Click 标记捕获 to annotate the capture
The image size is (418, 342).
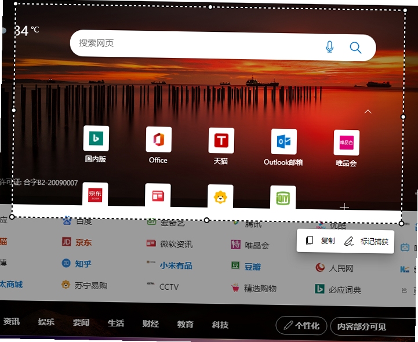[366, 241]
